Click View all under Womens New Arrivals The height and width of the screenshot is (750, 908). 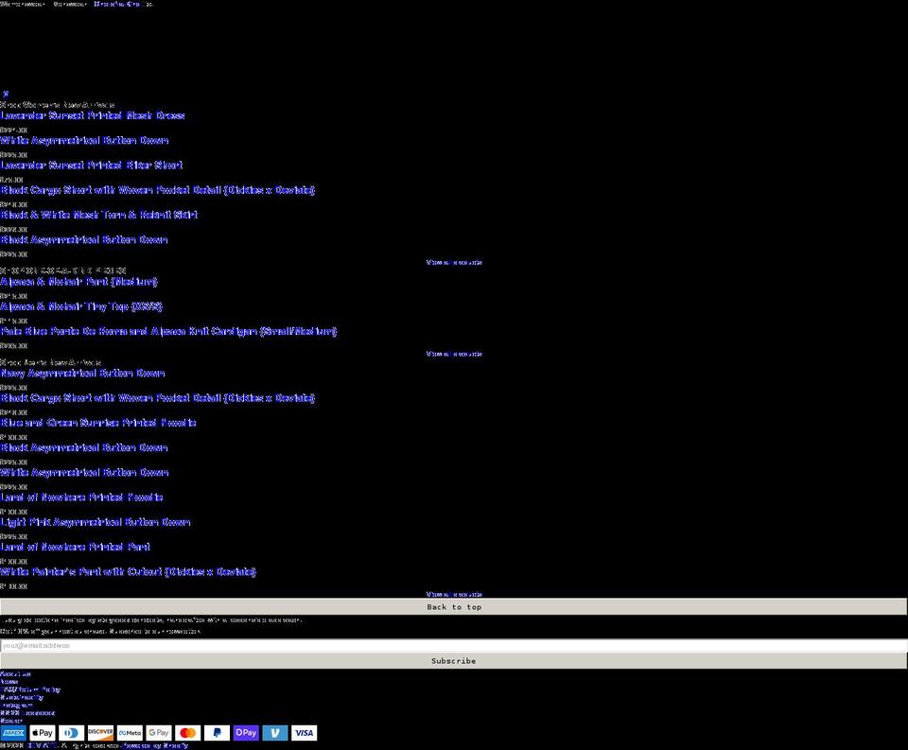[454, 262]
